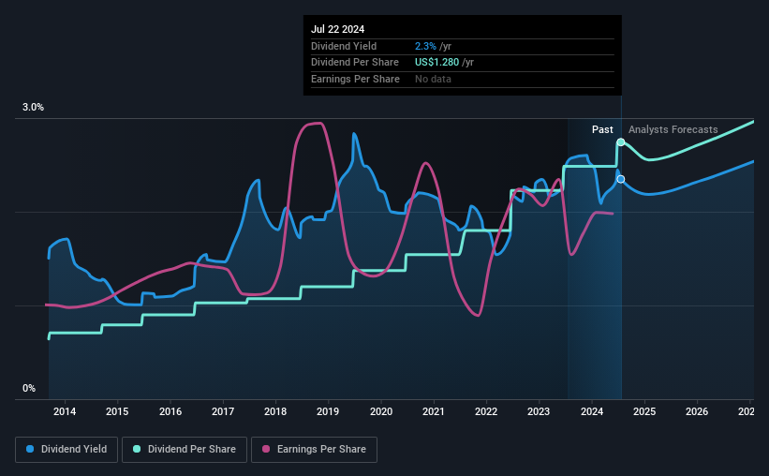Image resolution: width=769 pixels, height=476 pixels.
Task: Click the 2021 x-axis label
Action: pos(434,411)
